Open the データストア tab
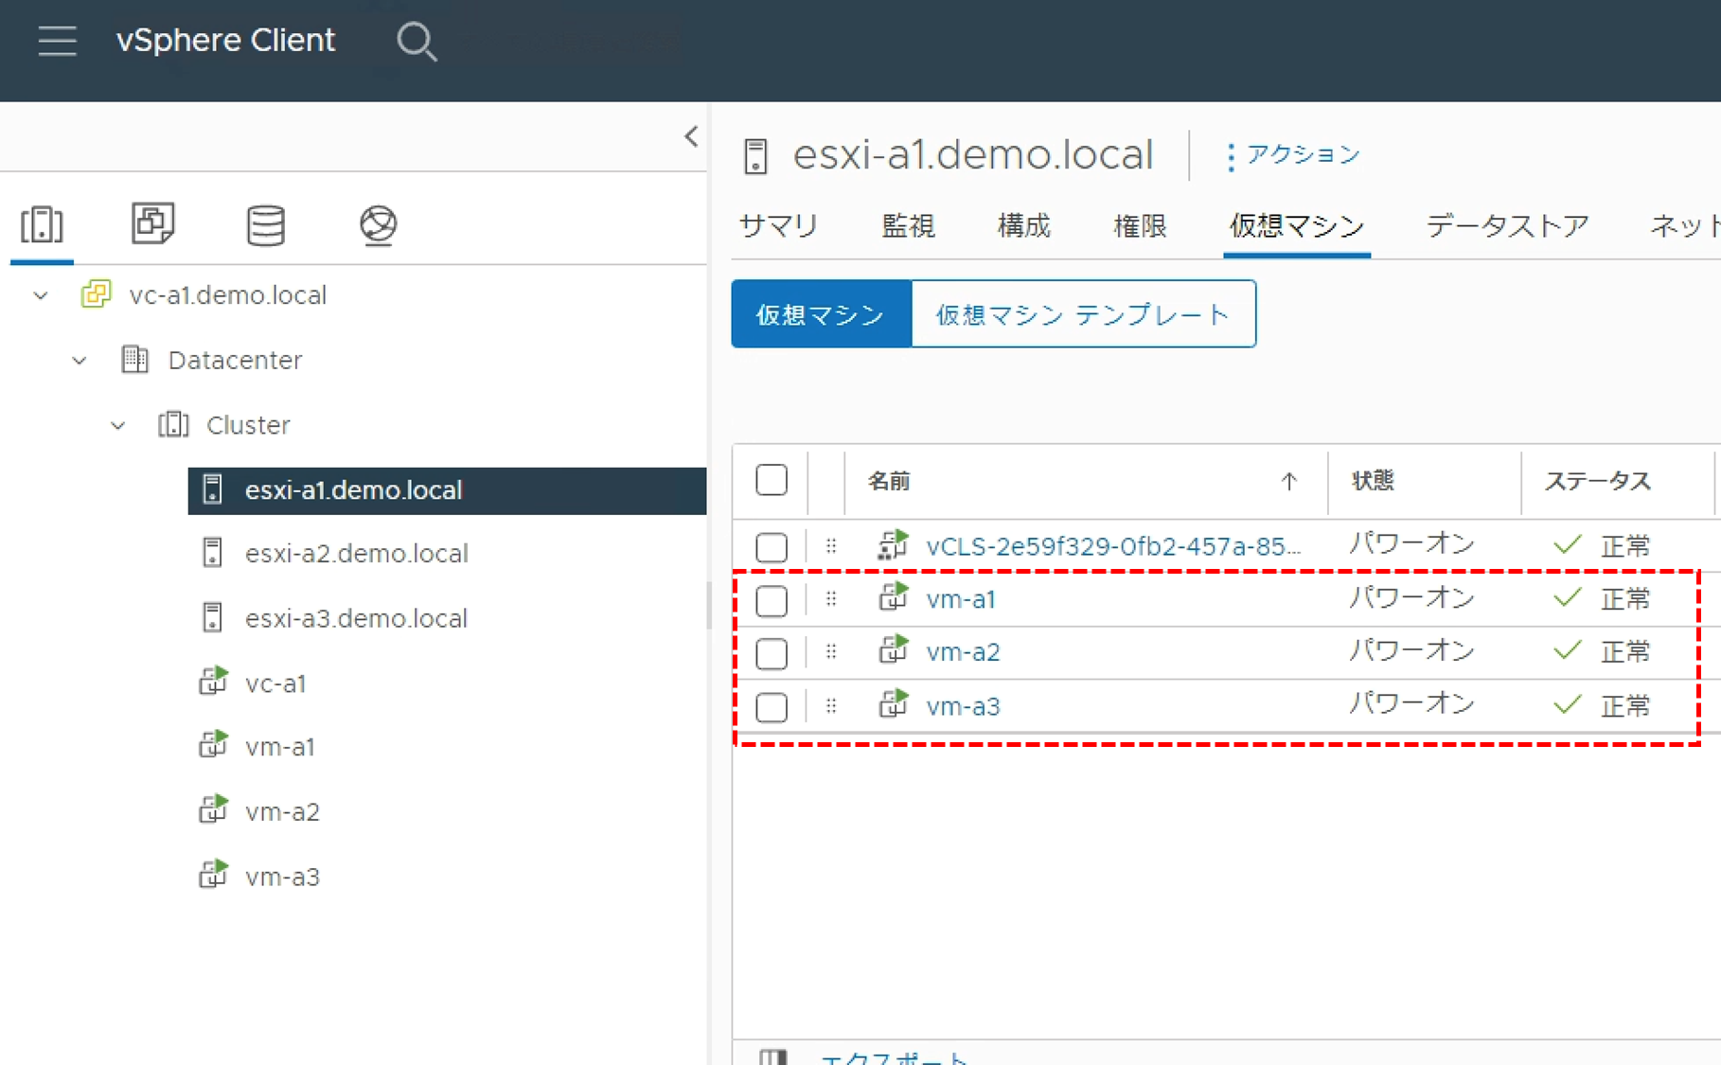 (x=1507, y=226)
